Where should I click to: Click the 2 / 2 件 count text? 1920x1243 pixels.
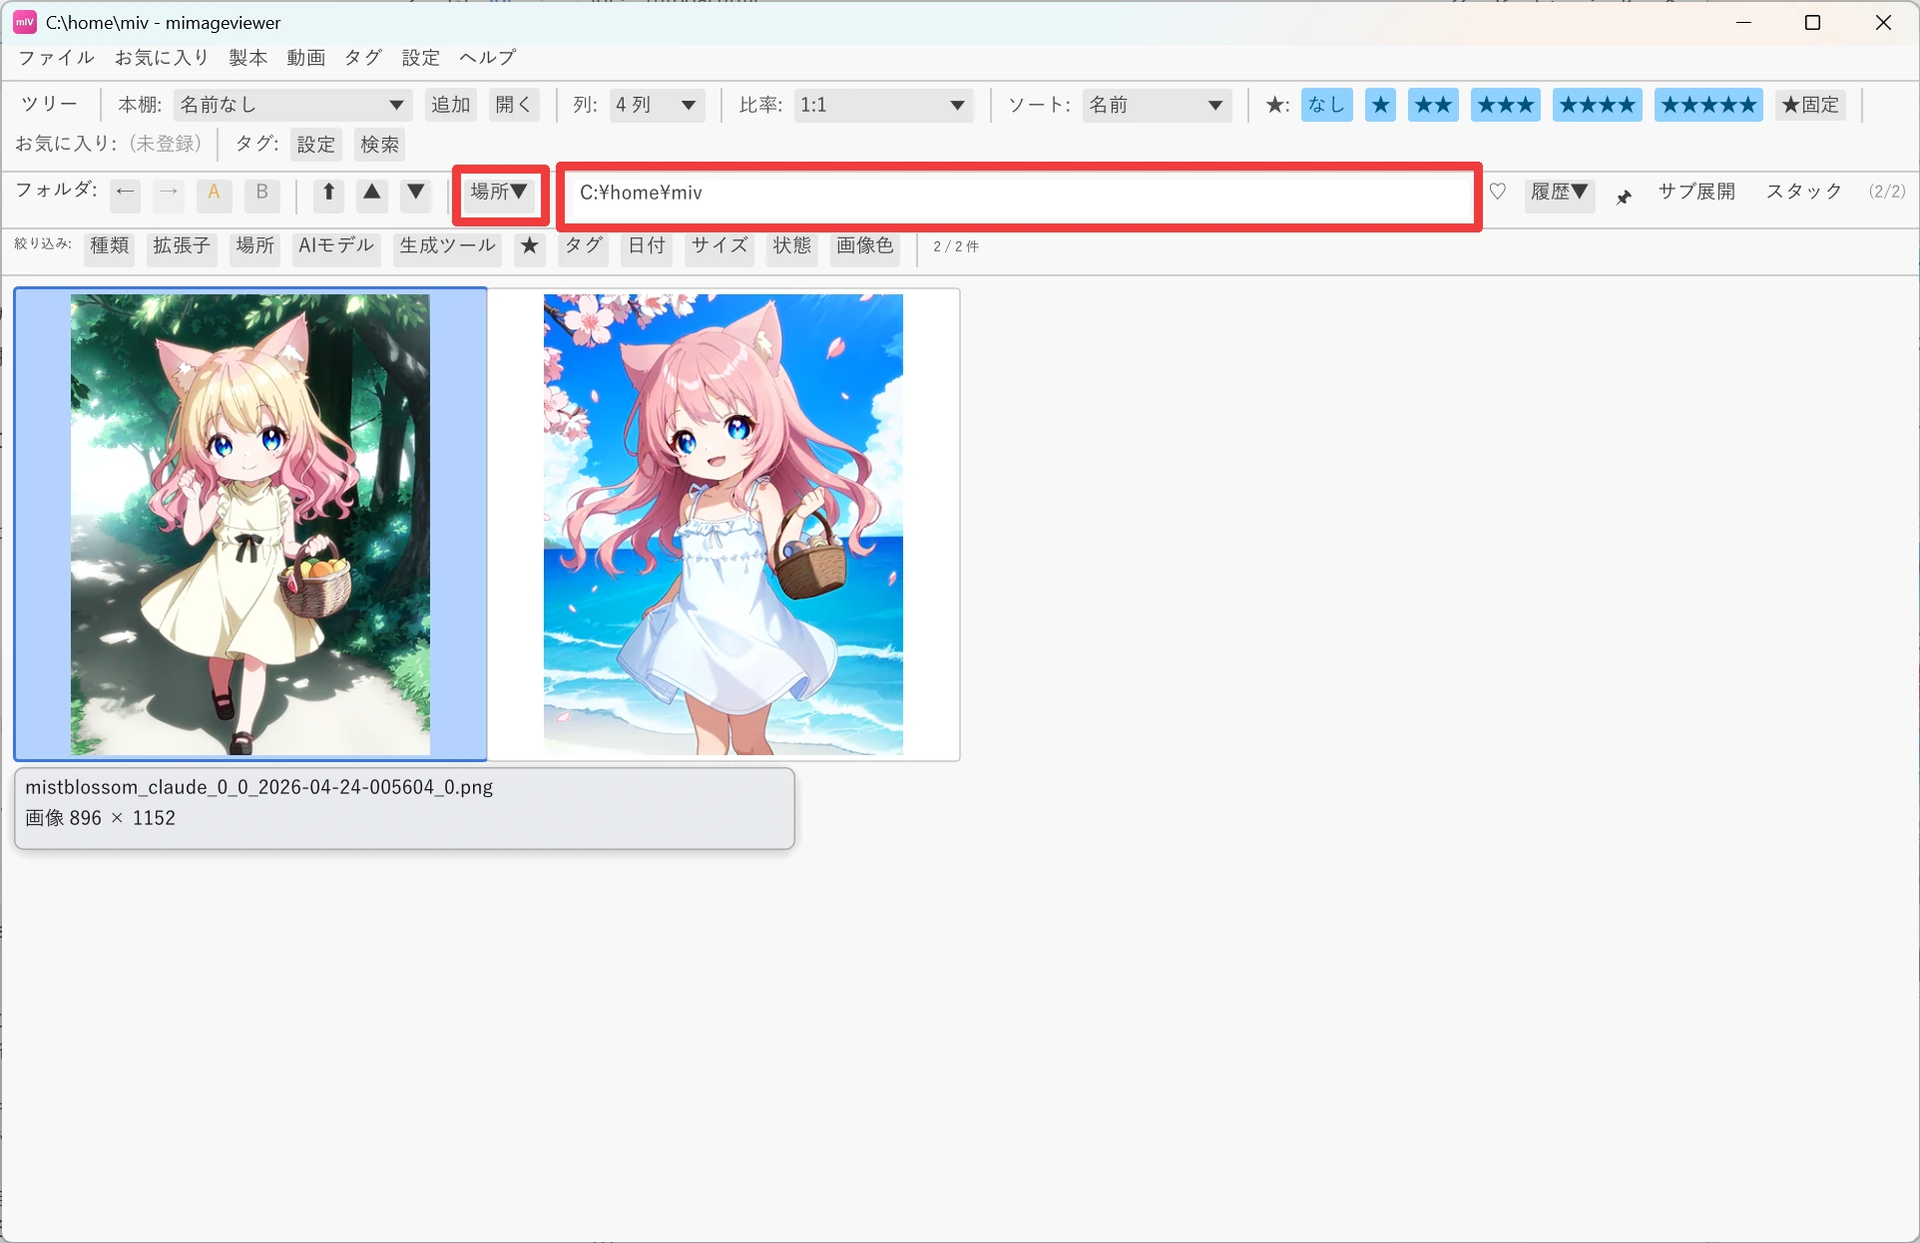tap(956, 246)
